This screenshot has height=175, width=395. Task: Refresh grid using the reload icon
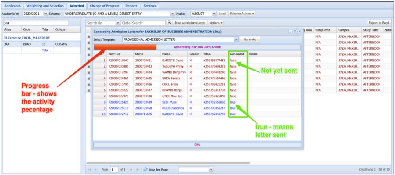(145, 169)
